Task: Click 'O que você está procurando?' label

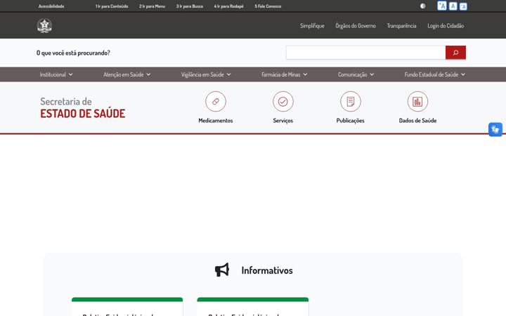Action: point(73,53)
